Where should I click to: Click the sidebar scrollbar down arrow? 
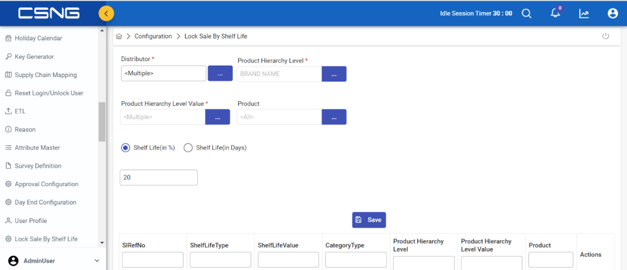(102, 242)
